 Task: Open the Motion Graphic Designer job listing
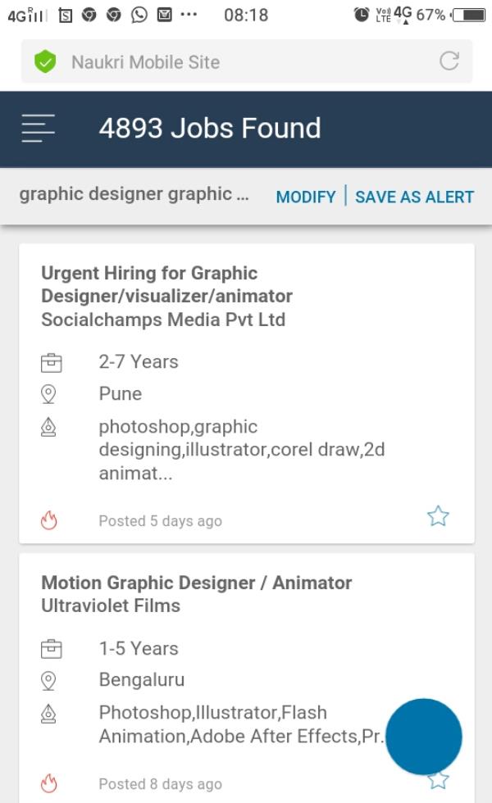click(196, 583)
